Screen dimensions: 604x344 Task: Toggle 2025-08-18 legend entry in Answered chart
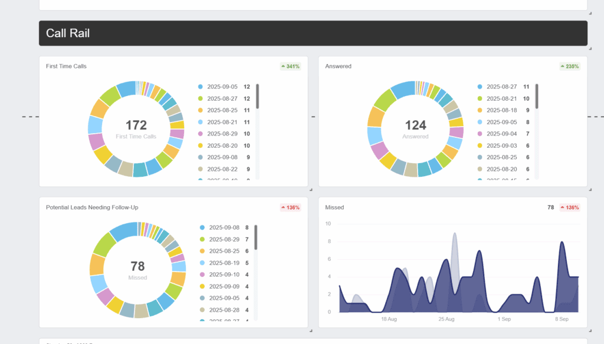[502, 110]
